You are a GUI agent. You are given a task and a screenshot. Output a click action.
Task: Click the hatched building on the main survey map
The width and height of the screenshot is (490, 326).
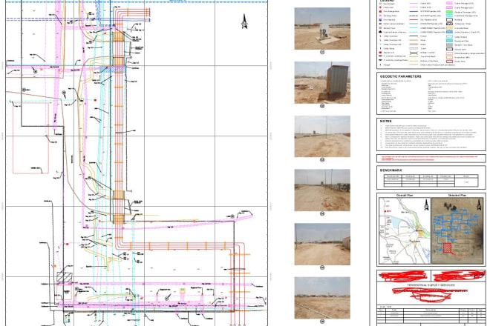(x=65, y=276)
